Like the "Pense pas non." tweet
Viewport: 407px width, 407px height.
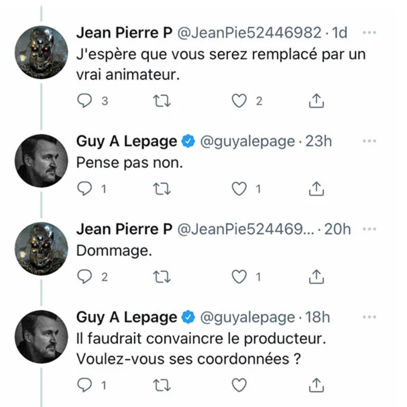[x=239, y=190]
